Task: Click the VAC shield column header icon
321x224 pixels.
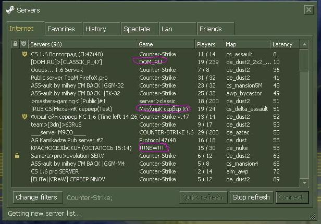Action: pyautogui.click(x=24, y=44)
